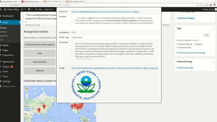Click the Entity Type value Organization
The image size is (217, 122).
click(x=77, y=37)
